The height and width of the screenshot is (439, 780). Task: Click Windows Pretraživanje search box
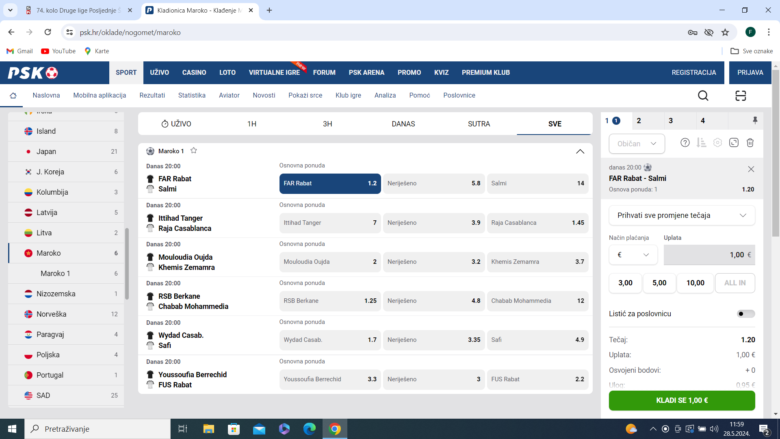(97, 429)
